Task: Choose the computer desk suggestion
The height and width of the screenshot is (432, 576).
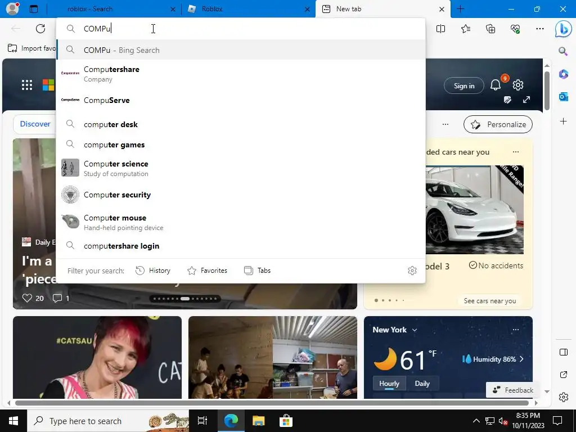Action: [x=241, y=124]
